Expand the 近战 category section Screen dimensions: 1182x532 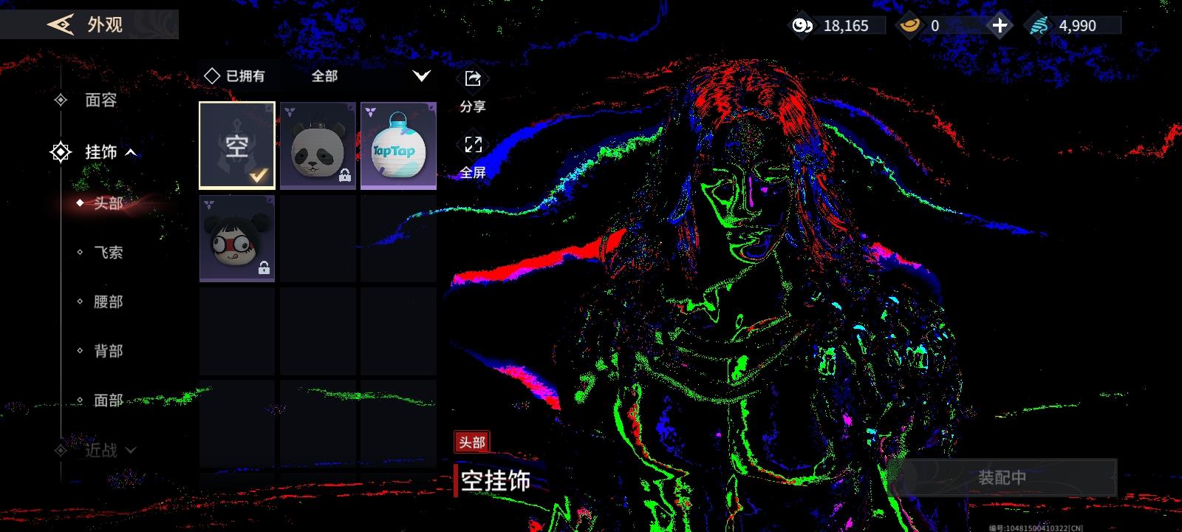coord(131,450)
